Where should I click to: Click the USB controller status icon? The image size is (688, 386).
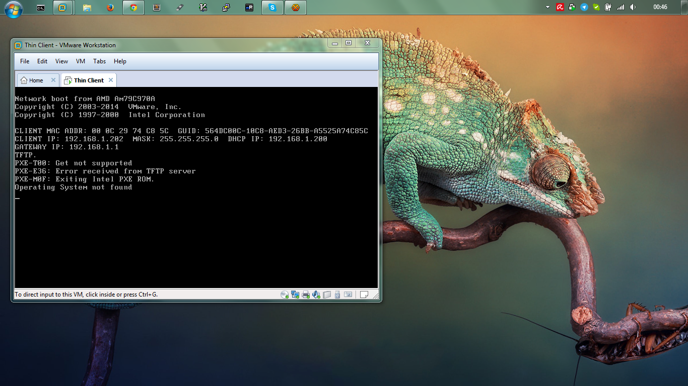point(337,295)
